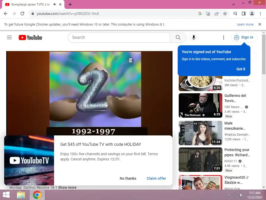Open the Kuchnia Pysznoś dumplings thumbnail

pos(200,84)
